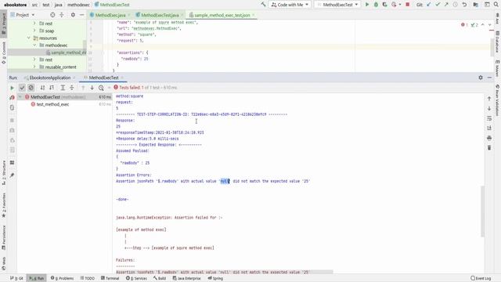Sort tests by duration icon

click(52, 88)
